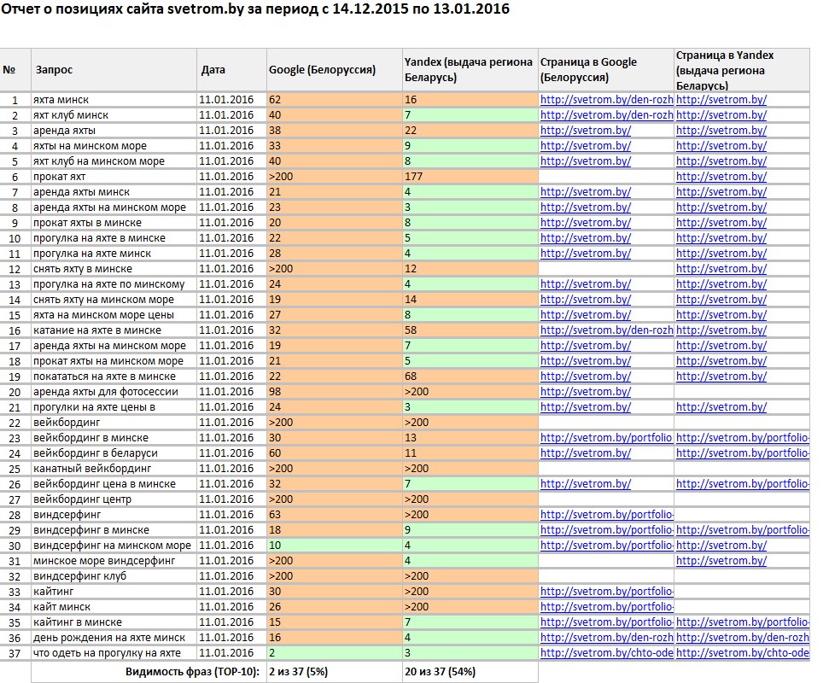Select 'Страница в Yandex' column header
The width and height of the screenshot is (829, 683).
(742, 70)
